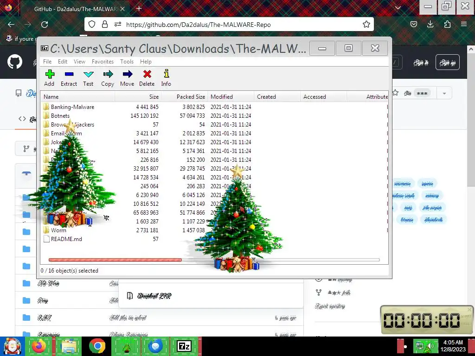Click the Report repository link

point(330,306)
